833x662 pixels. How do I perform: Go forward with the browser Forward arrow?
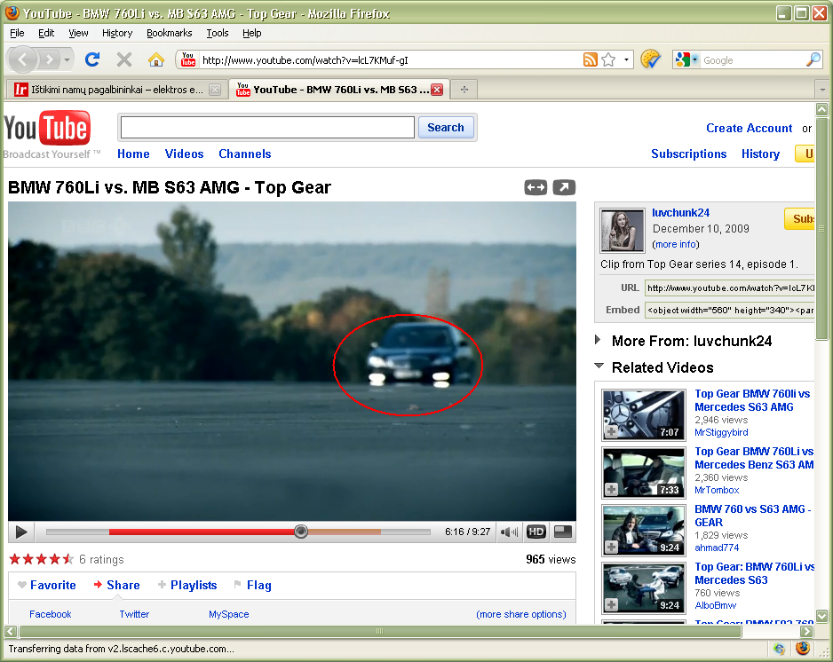click(49, 59)
